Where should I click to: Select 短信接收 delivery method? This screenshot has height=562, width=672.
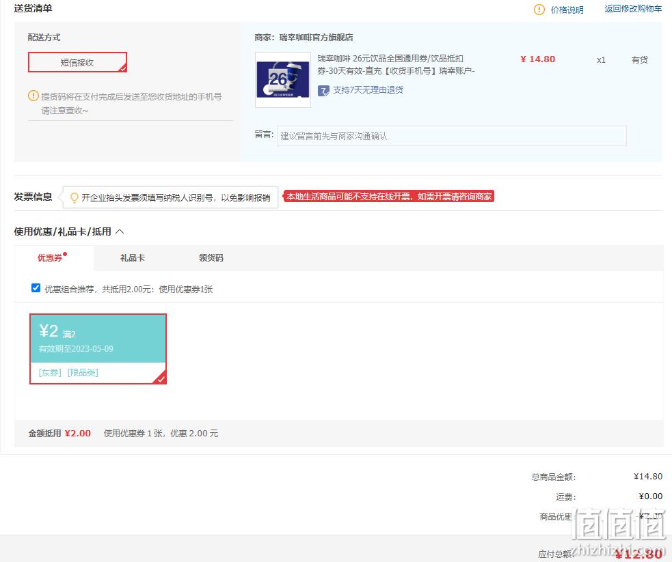(x=77, y=63)
